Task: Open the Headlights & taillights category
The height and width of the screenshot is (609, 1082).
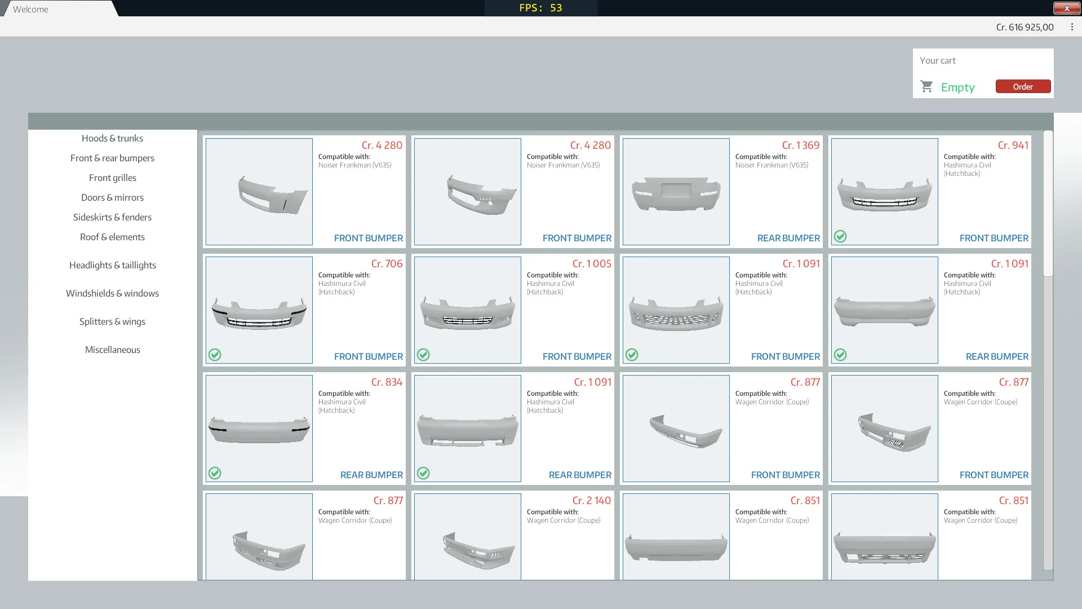Action: point(112,265)
